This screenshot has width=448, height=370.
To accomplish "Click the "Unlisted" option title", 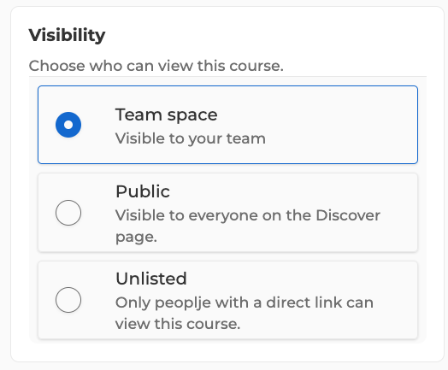I will click(151, 279).
